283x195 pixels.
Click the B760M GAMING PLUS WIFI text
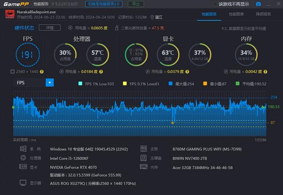tap(207, 149)
